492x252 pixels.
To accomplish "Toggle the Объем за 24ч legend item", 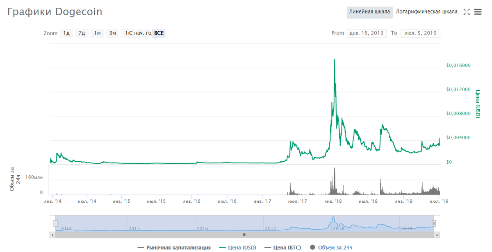I will [331, 247].
